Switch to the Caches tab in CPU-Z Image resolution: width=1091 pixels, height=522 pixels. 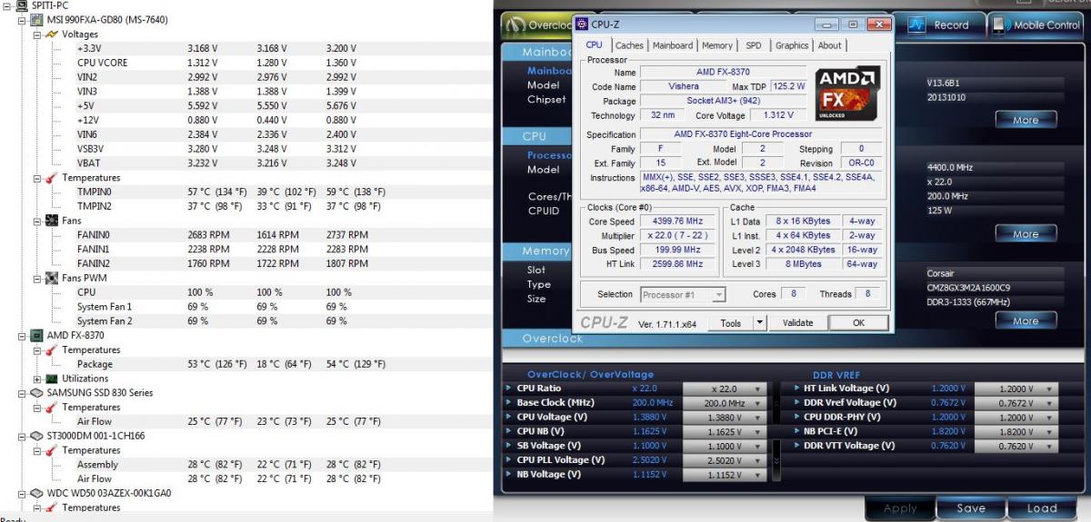[x=628, y=45]
